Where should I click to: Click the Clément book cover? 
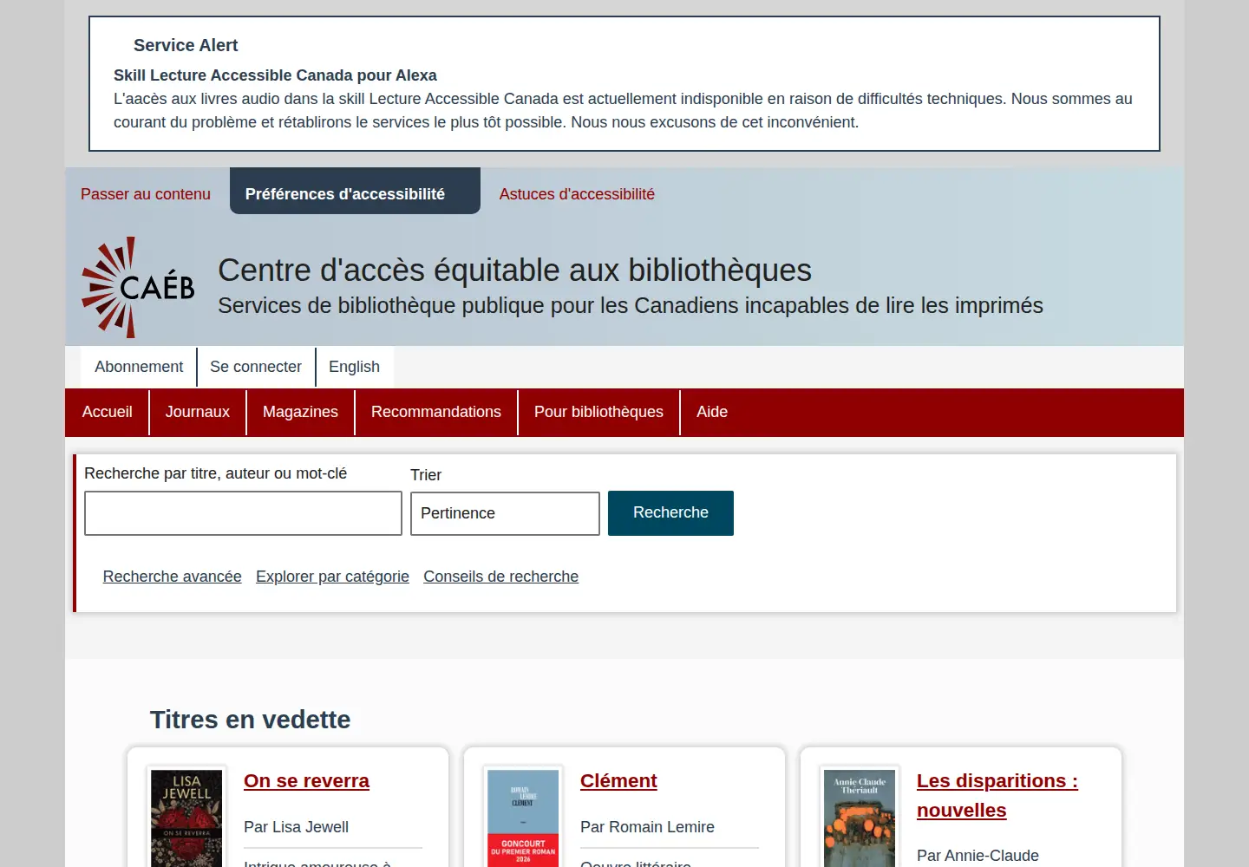point(523,818)
